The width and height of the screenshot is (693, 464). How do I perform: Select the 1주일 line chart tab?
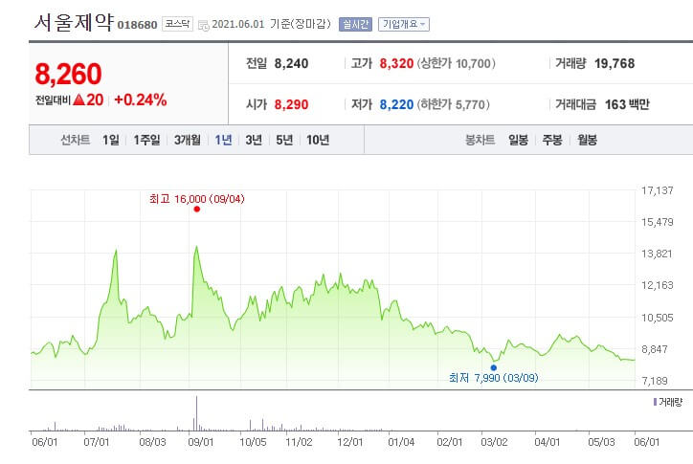pos(146,140)
